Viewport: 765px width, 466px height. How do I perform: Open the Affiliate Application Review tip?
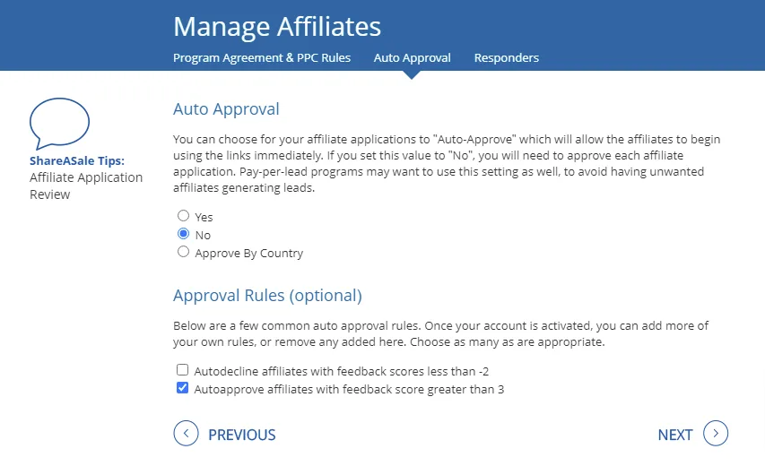tap(86, 186)
